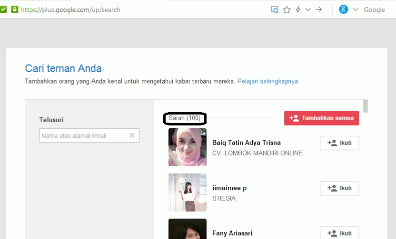Click the green verified shield icon
This screenshot has height=239, width=396.
point(3,10)
